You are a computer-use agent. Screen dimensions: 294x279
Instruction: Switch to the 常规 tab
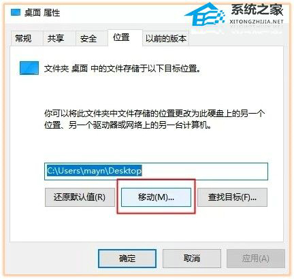(x=23, y=38)
